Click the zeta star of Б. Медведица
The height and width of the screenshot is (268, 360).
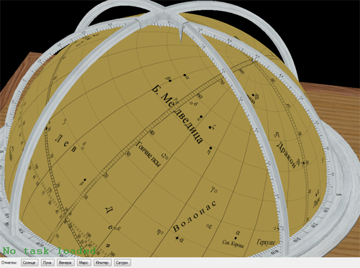[x=210, y=128]
